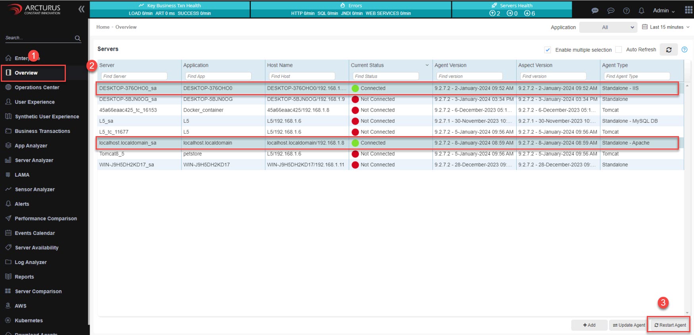
Task: Click the Find Host filter field
Action: click(302, 76)
